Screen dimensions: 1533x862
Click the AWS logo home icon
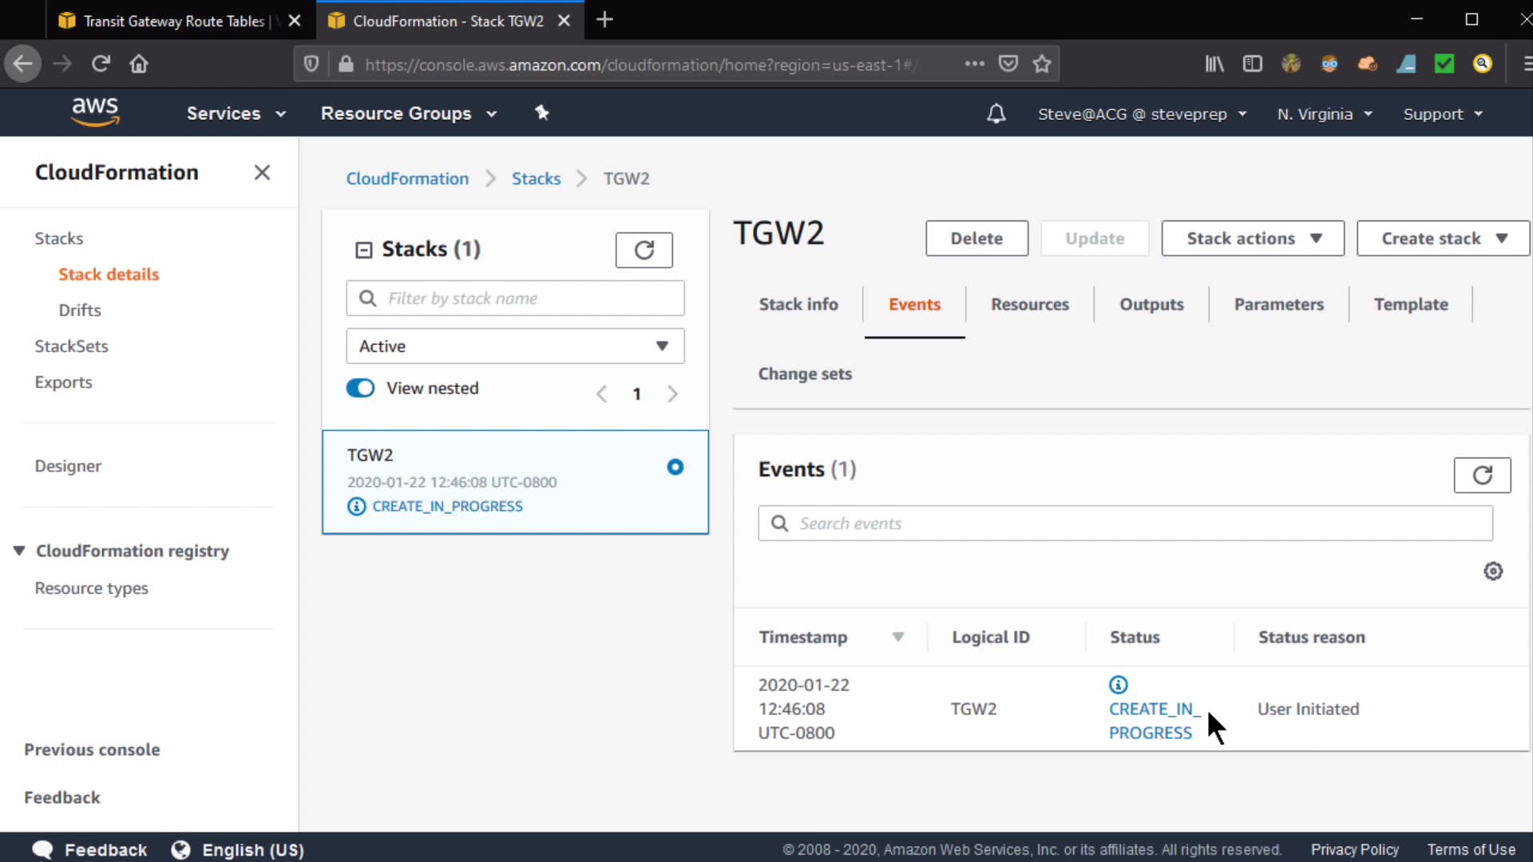95,112
